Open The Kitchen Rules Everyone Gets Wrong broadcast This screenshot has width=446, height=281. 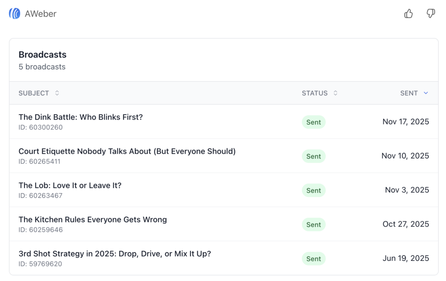93,220
